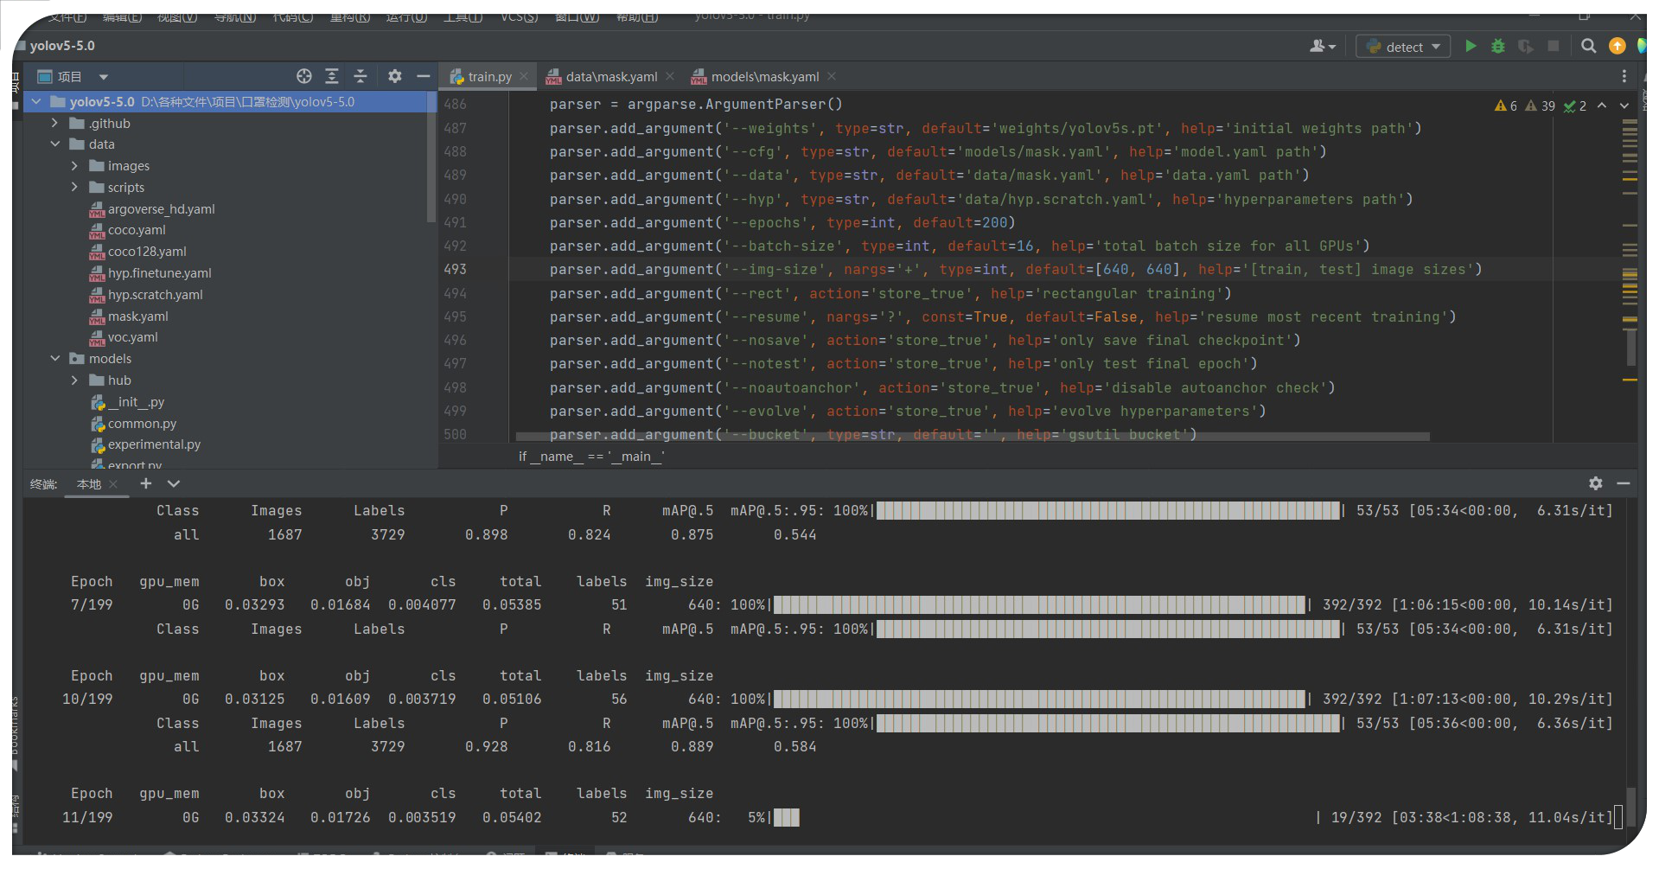Click the 6 warnings indicator
1659x869 pixels.
point(1506,105)
